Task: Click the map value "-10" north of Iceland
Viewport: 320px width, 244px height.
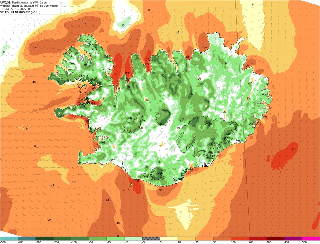Action: tap(122, 25)
